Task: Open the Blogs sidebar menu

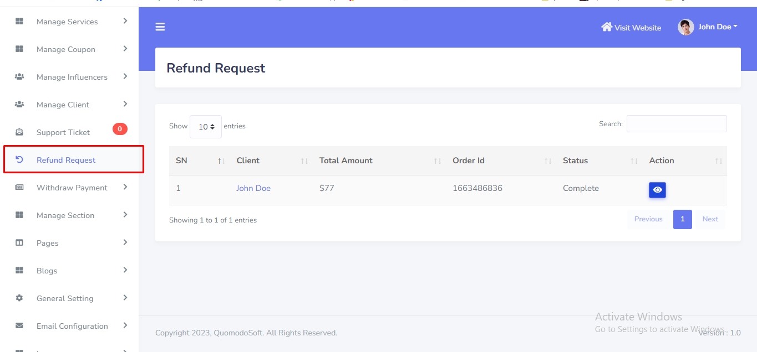Action: [x=47, y=271]
